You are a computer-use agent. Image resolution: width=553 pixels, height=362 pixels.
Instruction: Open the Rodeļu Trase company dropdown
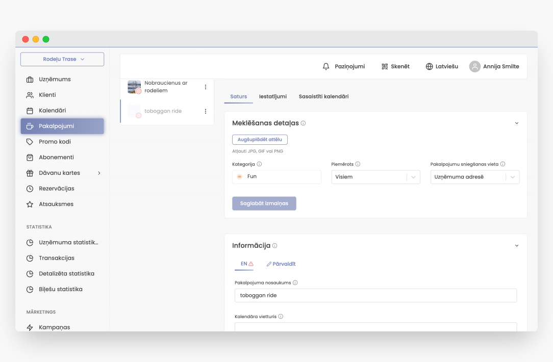click(x=62, y=59)
